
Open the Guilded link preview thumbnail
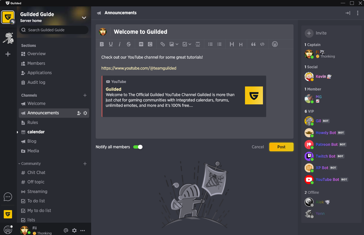(254, 95)
